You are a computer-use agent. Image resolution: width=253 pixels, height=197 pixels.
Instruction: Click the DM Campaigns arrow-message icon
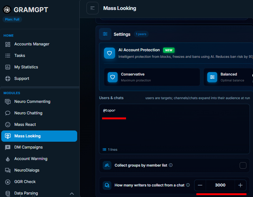[x=8, y=147]
